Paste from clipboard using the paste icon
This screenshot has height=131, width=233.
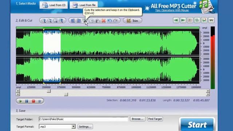click(98, 21)
